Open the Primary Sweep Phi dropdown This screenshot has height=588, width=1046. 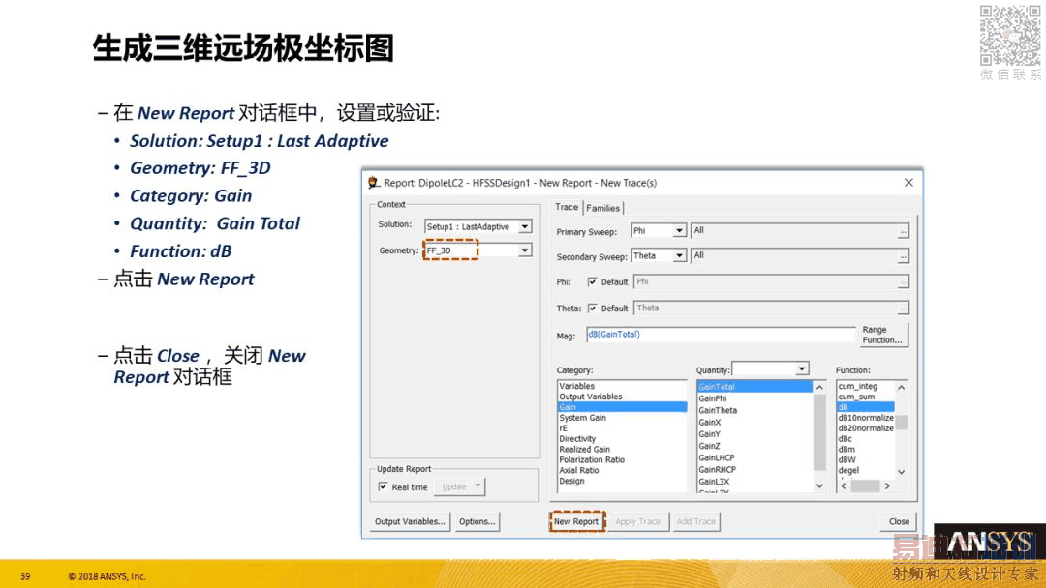679,230
